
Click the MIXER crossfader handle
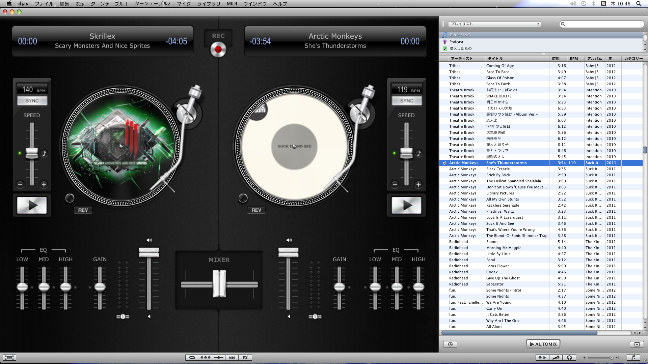(x=219, y=284)
